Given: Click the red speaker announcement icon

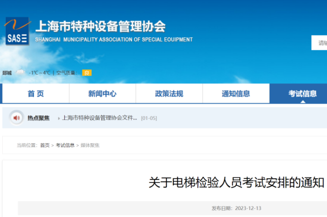Looking at the screenshot, I should pyautogui.click(x=17, y=118).
